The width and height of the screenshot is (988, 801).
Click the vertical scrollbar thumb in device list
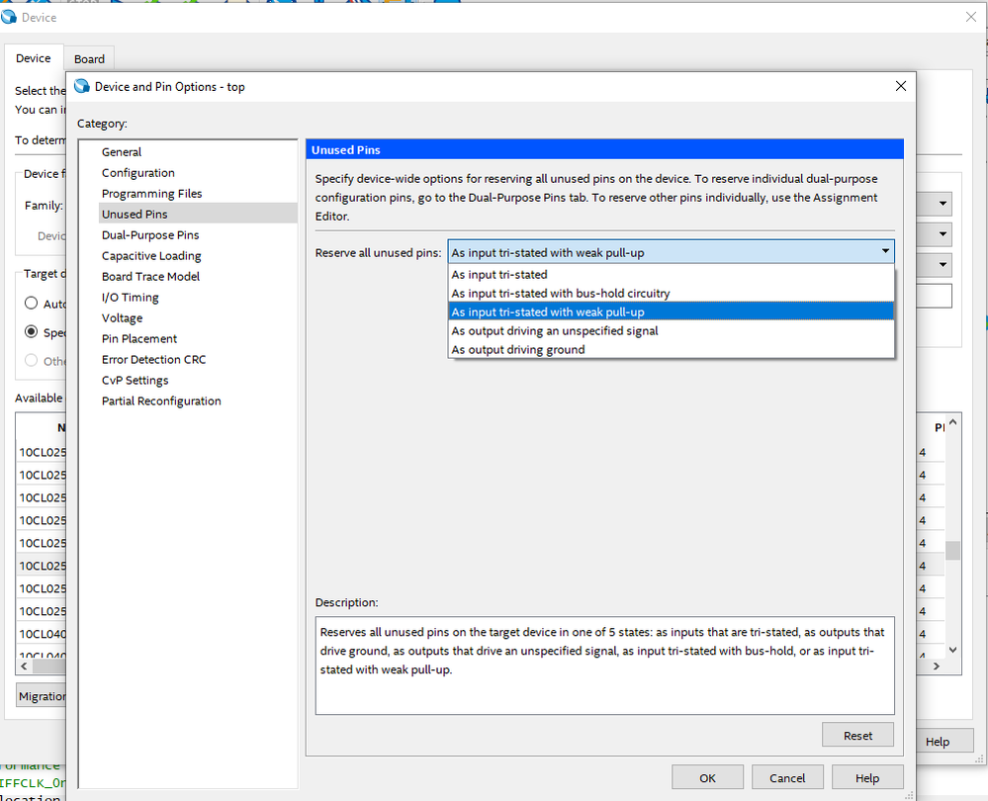[x=952, y=550]
